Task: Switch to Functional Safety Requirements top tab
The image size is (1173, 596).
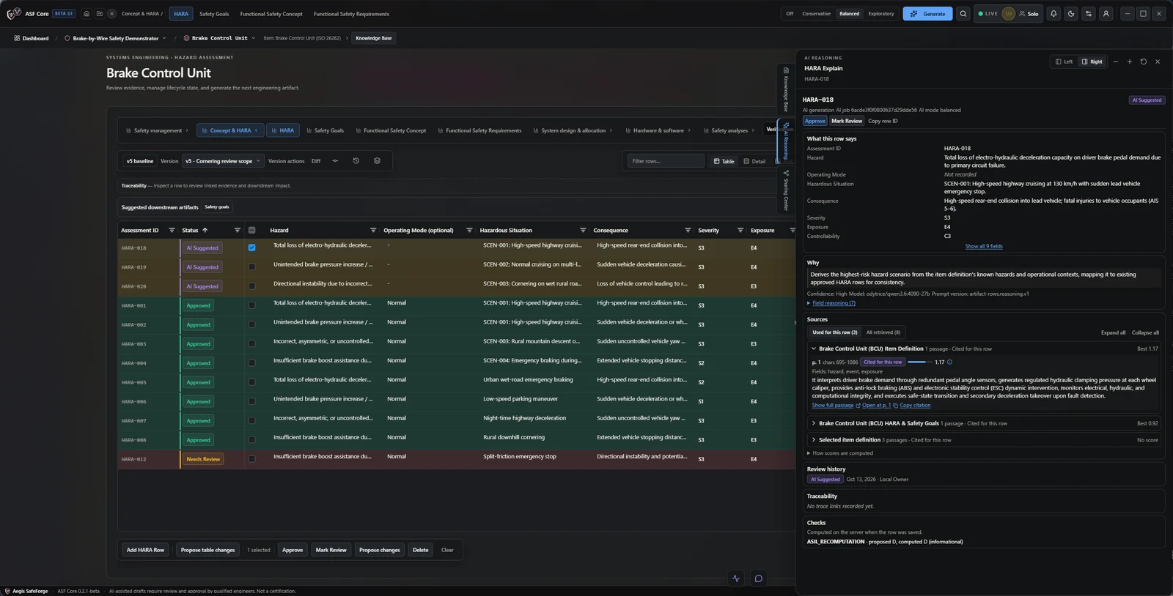Action: point(351,14)
